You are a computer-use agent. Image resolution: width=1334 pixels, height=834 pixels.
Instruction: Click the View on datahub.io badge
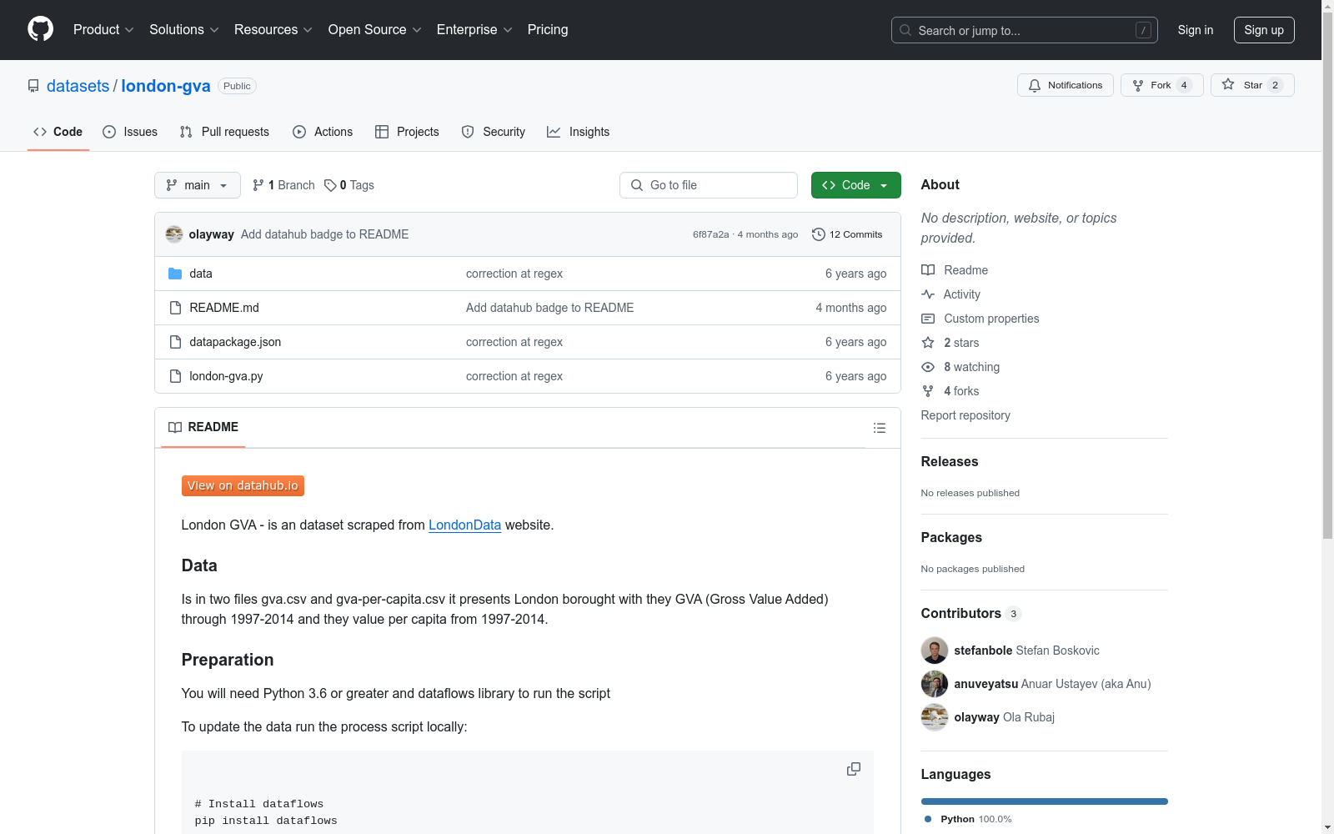pos(243,485)
